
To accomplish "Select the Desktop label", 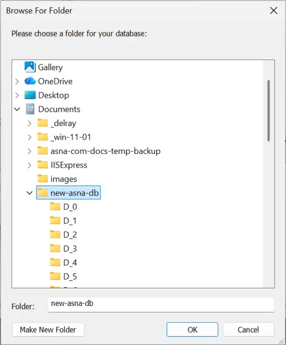I will click(54, 95).
